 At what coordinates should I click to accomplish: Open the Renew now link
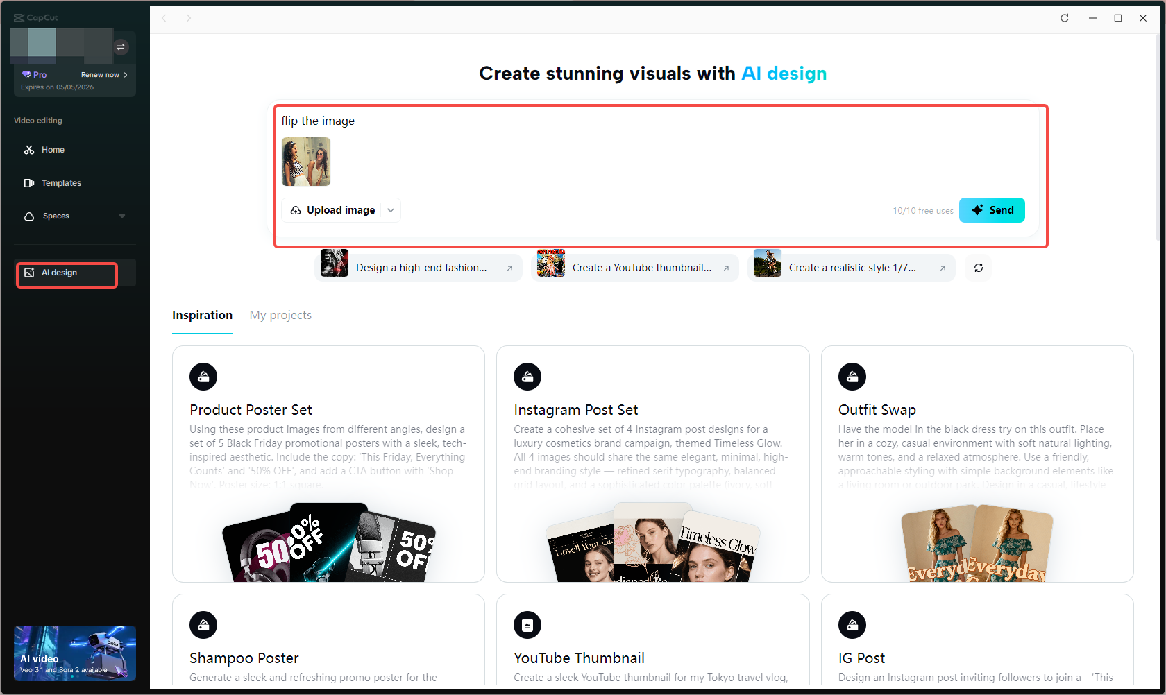tap(101, 74)
